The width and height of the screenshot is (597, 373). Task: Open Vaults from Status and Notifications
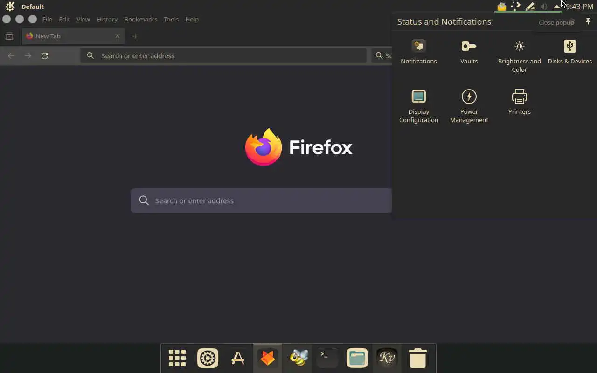(x=469, y=52)
